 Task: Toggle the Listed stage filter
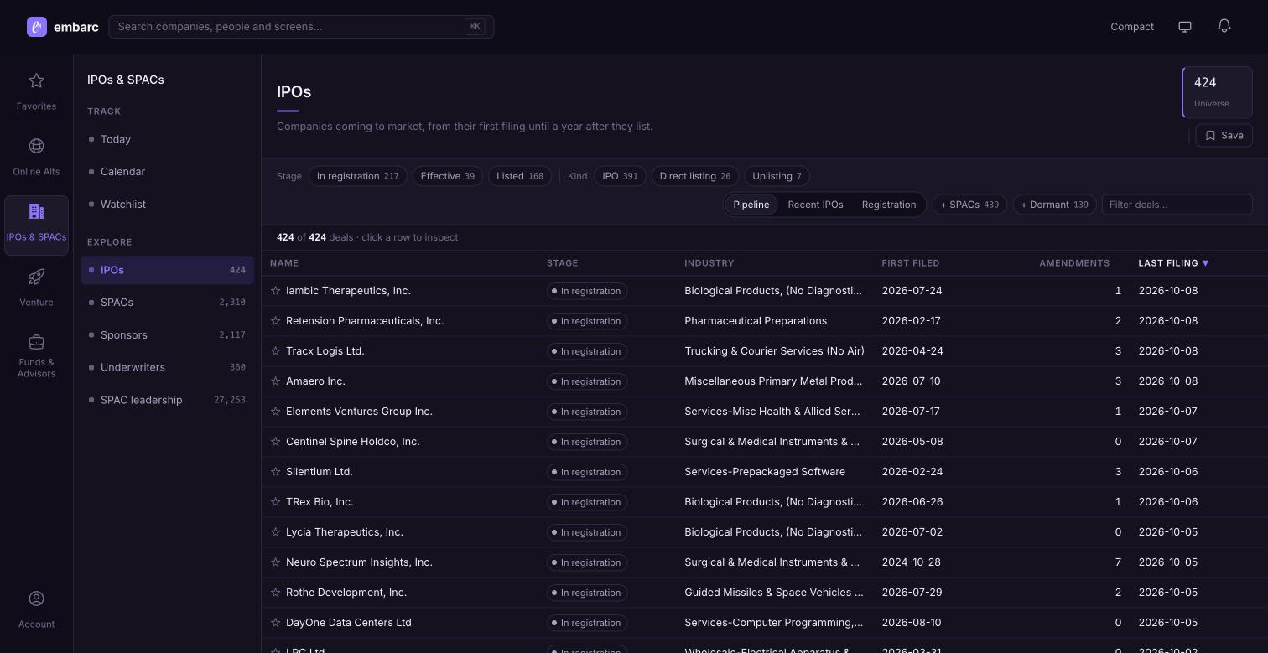[520, 176]
